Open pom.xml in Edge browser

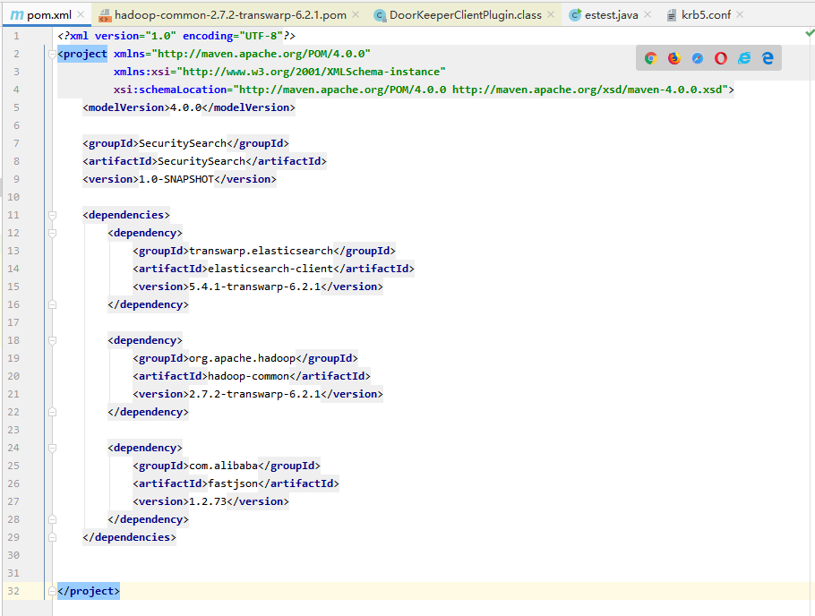(768, 58)
